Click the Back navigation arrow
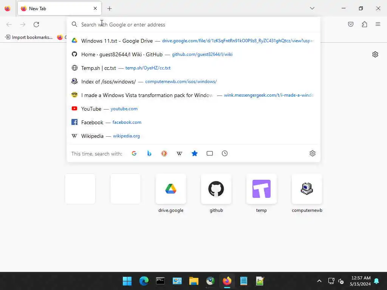 (9, 25)
